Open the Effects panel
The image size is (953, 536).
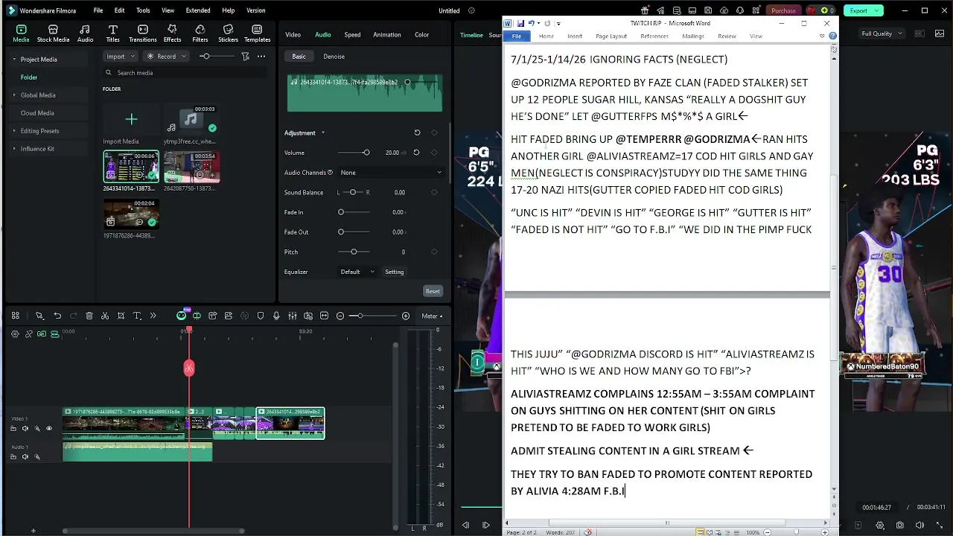click(x=172, y=33)
